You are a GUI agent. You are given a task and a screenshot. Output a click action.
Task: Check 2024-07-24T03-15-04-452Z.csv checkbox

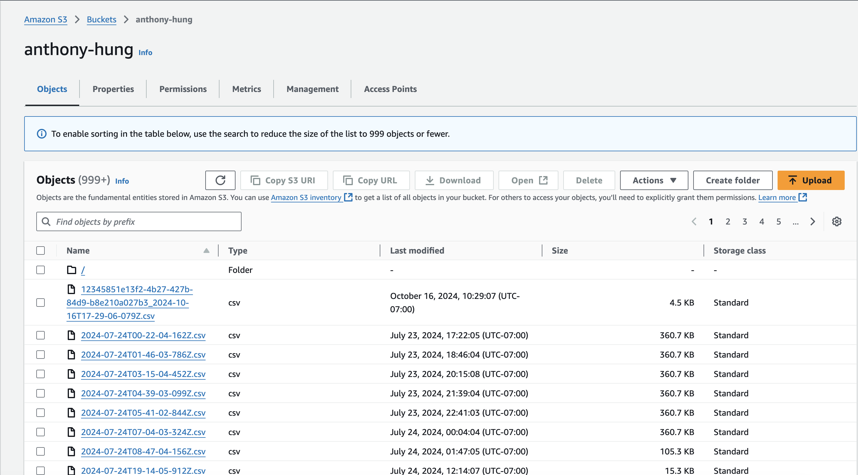pos(41,374)
